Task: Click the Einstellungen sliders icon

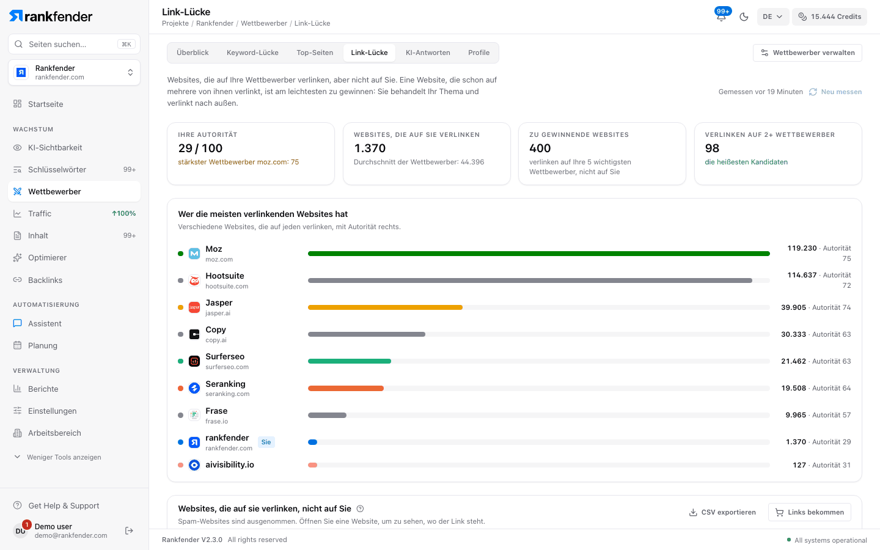Action: [17, 411]
